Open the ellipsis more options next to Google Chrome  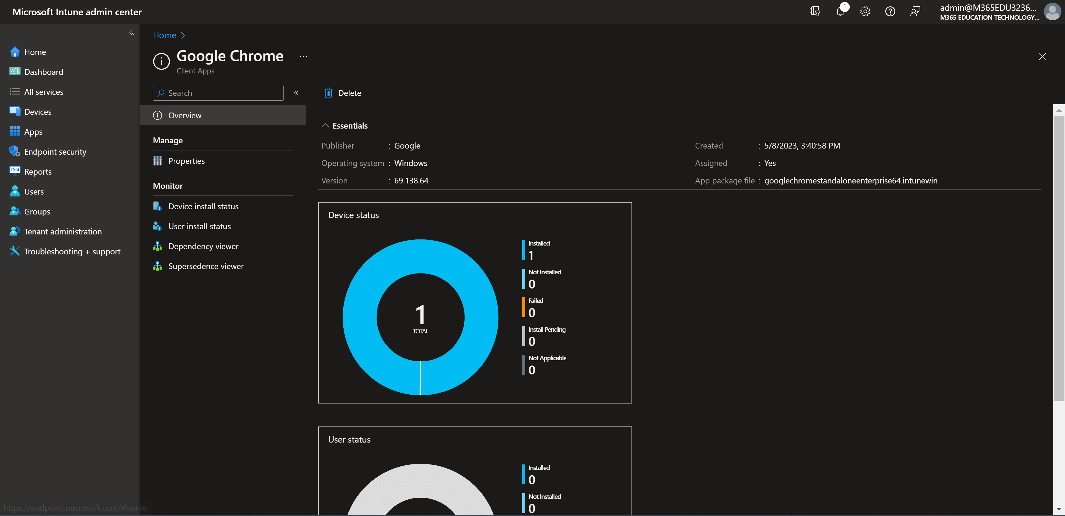[303, 56]
